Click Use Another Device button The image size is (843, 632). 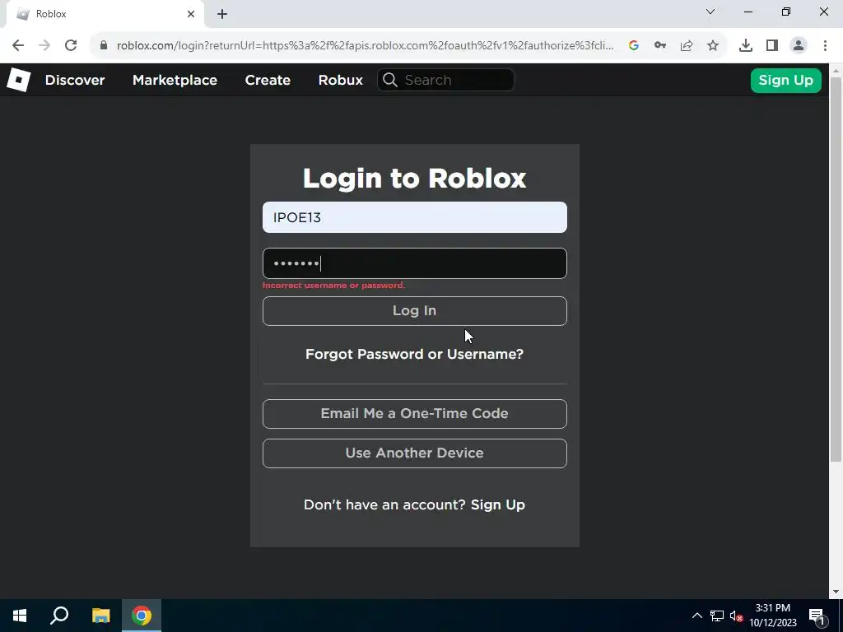pyautogui.click(x=415, y=453)
